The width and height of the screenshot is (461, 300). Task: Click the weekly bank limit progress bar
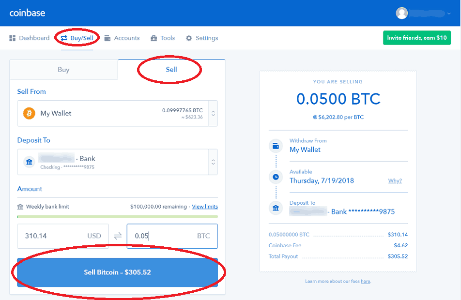[x=118, y=217]
